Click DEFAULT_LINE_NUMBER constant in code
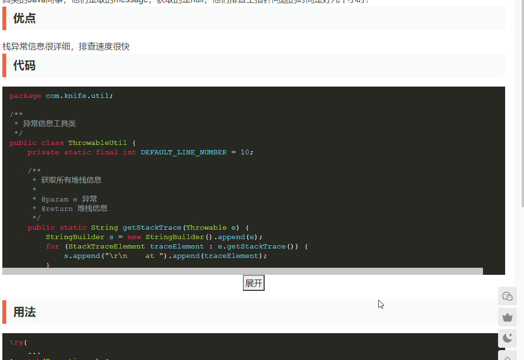This screenshot has height=360, width=524. coord(184,152)
